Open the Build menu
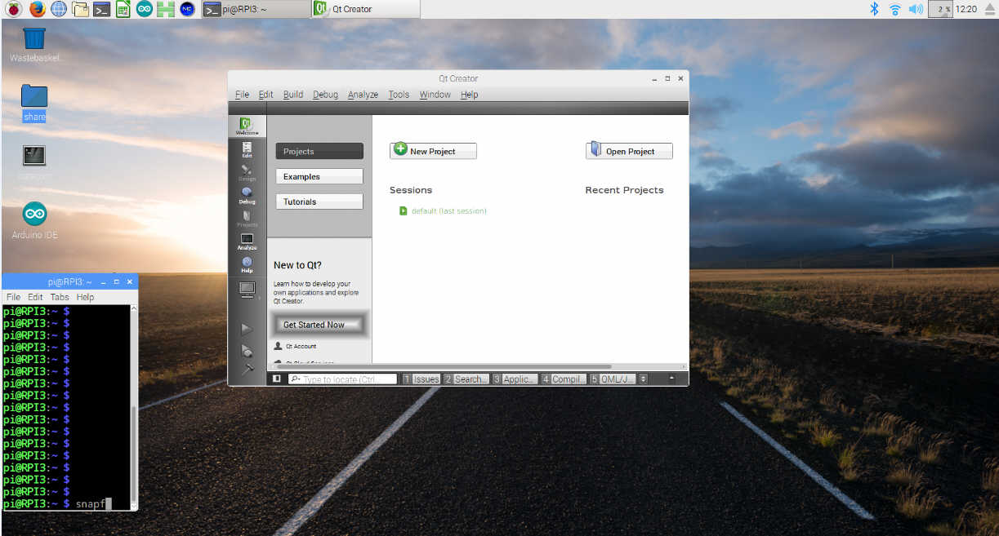Viewport: 999px width, 536px height. (292, 95)
